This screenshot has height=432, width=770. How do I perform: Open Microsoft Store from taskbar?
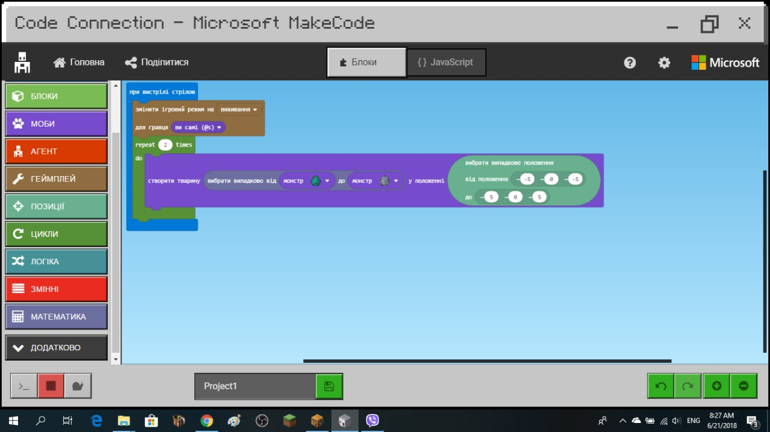(152, 421)
